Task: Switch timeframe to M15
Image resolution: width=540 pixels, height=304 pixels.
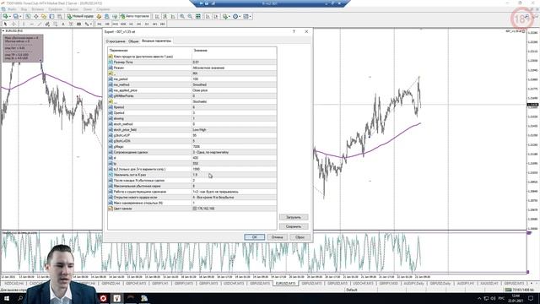Action: pyautogui.click(x=115, y=24)
